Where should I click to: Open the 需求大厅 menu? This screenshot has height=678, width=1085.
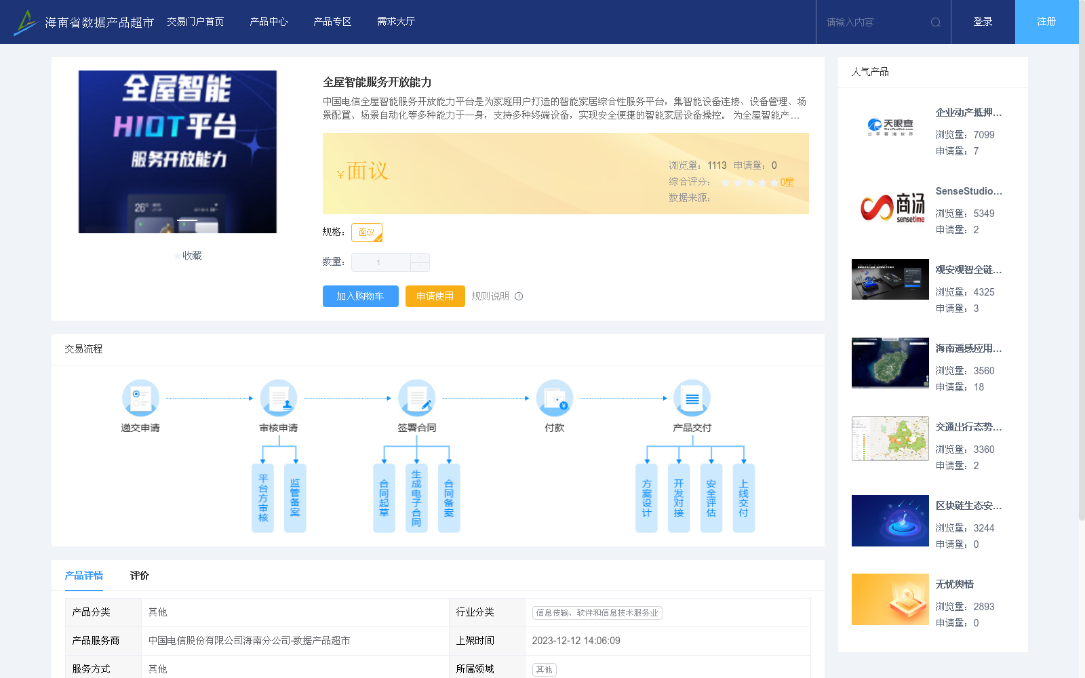(x=396, y=22)
